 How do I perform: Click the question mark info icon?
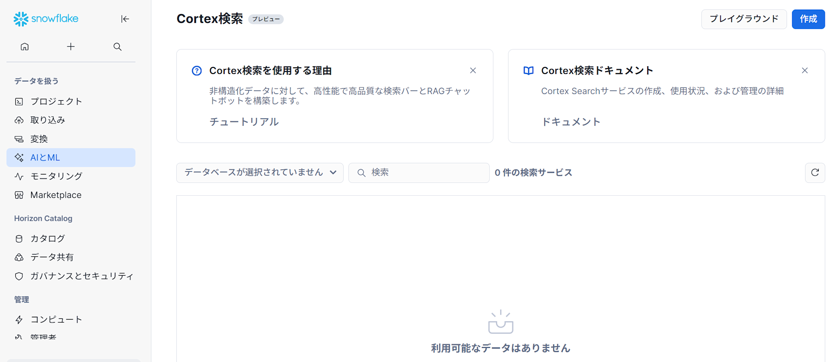coord(197,71)
